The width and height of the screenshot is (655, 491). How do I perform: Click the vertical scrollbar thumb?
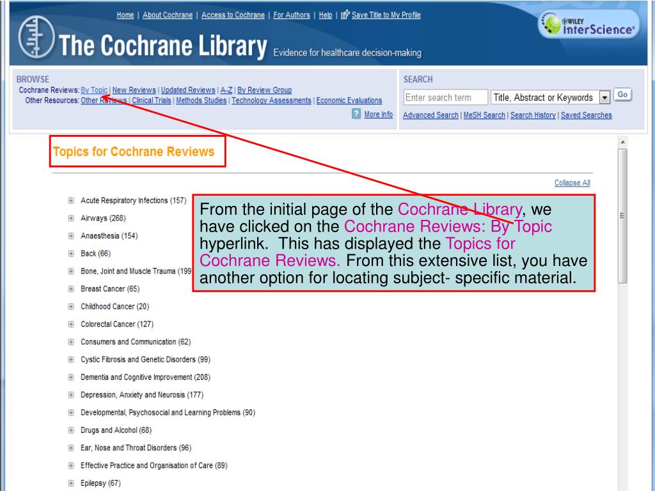(x=622, y=216)
